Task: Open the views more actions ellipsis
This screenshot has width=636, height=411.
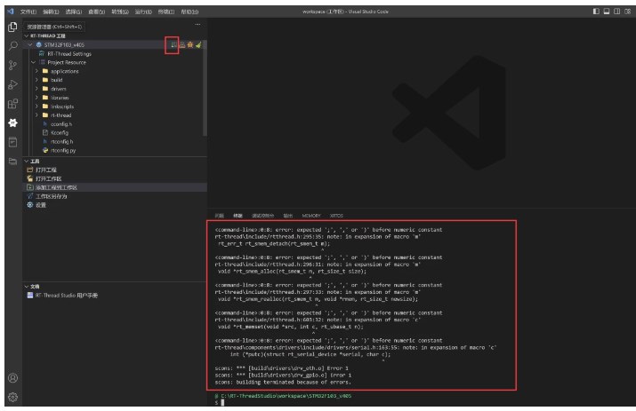Action: point(197,25)
